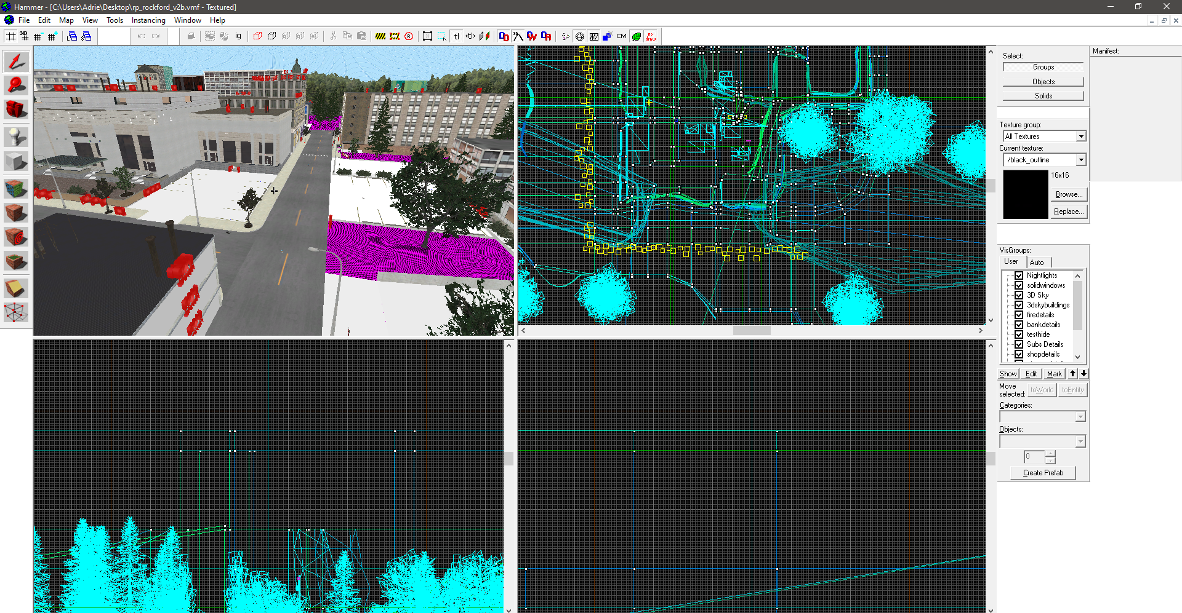The image size is (1182, 613).
Task: Click the 'CM' toolbar icon
Action: [622, 36]
